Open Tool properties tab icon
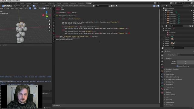 click(162, 52)
